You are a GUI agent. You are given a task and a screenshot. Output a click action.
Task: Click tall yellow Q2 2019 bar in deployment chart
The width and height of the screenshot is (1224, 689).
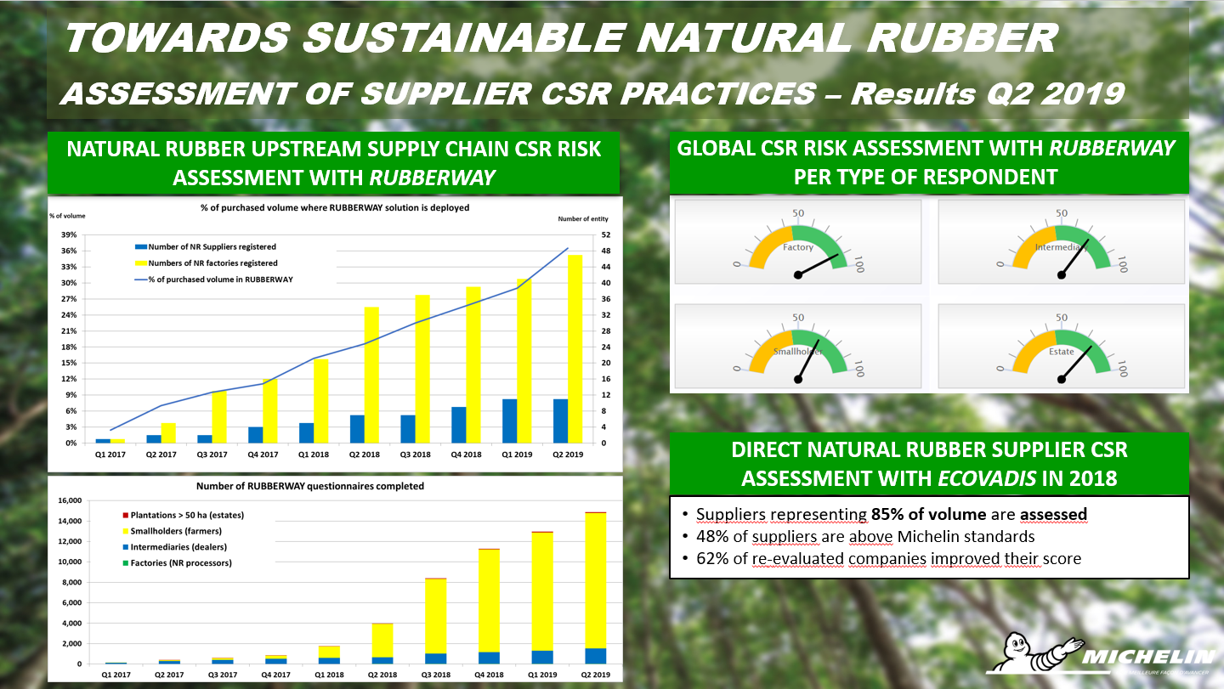point(575,348)
